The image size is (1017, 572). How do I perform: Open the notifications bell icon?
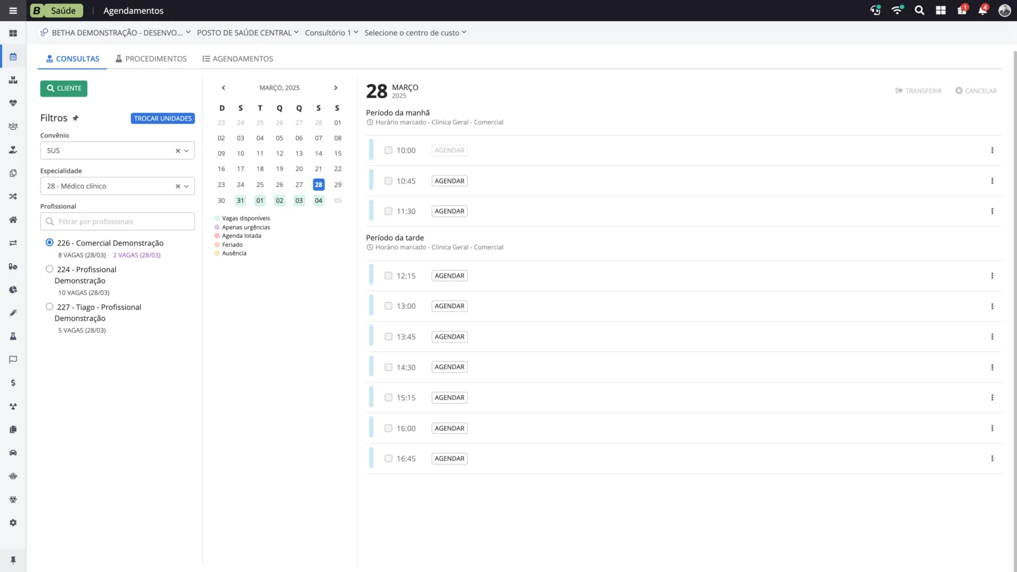click(983, 10)
